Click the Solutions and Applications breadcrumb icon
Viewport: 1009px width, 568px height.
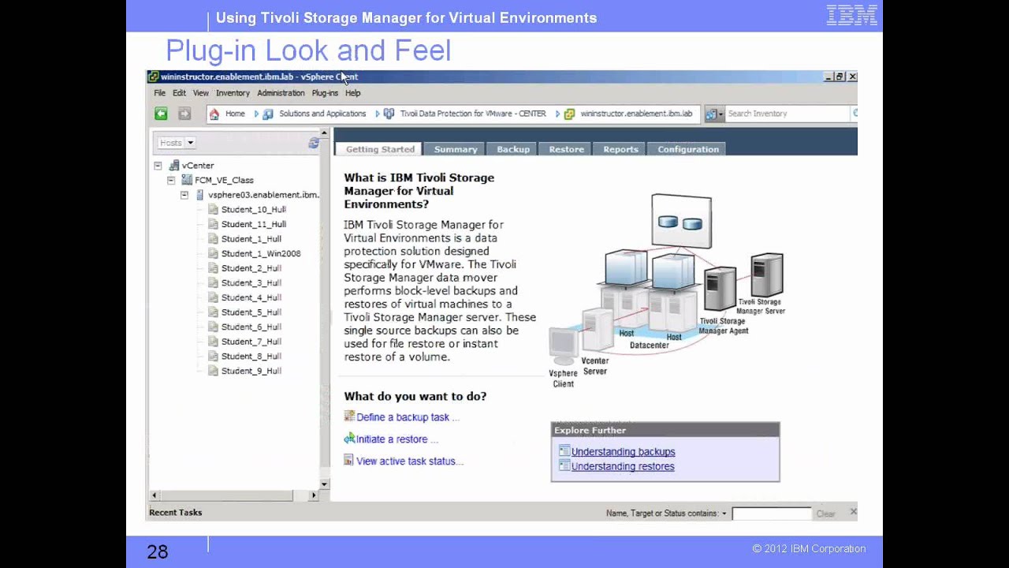268,114
